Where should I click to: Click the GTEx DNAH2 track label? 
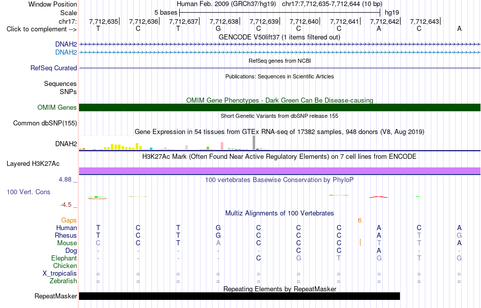point(66,144)
